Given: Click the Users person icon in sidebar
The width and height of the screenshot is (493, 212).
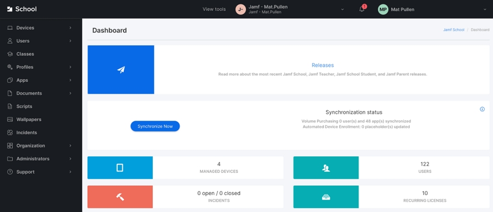Looking at the screenshot, I should (10, 41).
